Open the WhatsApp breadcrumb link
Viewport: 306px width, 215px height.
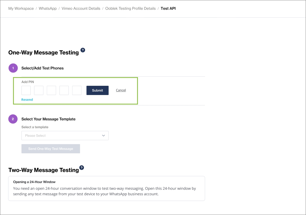point(48,8)
